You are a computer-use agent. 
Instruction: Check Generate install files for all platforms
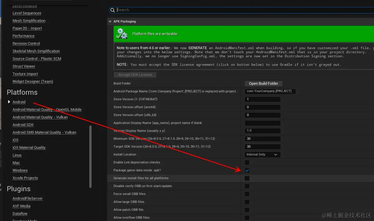click(x=247, y=178)
